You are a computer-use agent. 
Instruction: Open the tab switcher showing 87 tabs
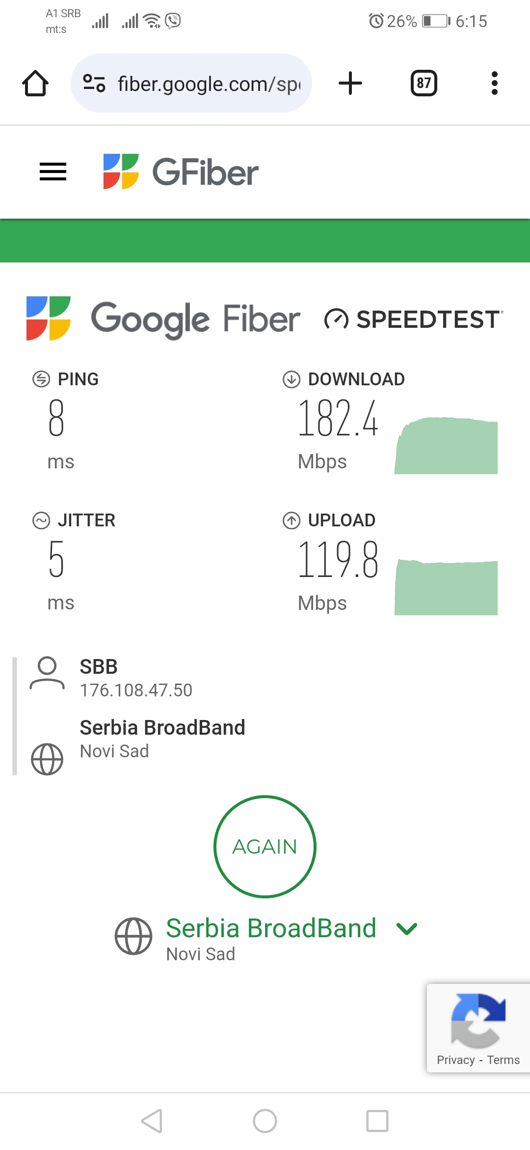click(x=424, y=83)
